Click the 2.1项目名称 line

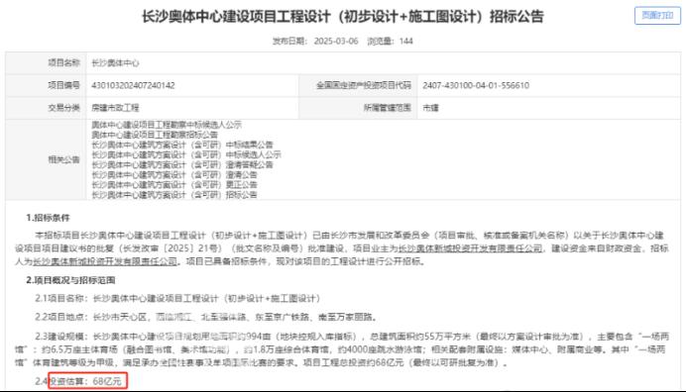(x=177, y=299)
